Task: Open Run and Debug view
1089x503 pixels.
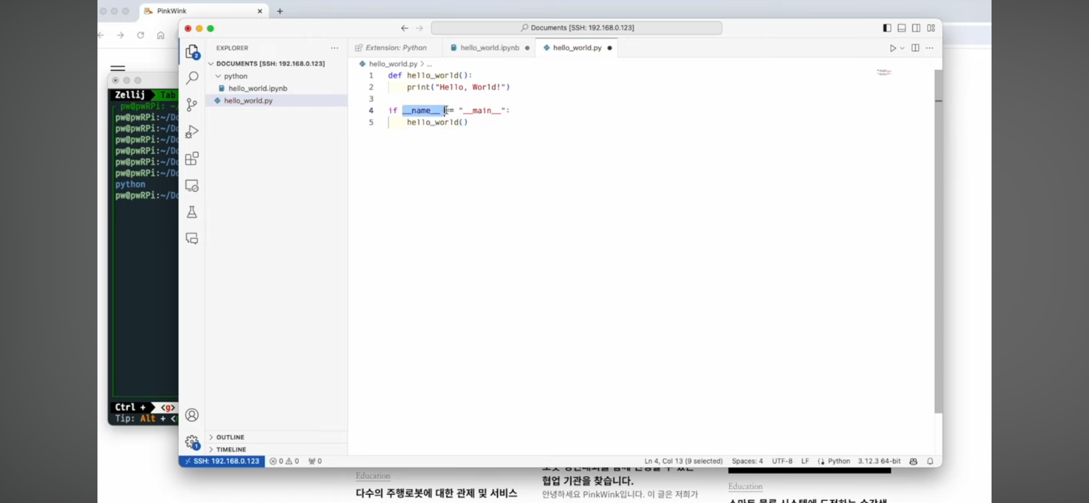Action: pos(192,132)
